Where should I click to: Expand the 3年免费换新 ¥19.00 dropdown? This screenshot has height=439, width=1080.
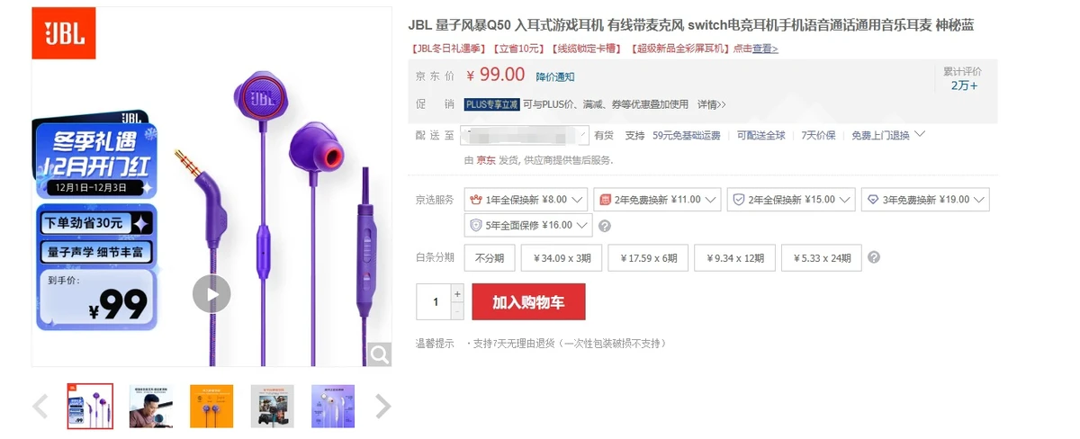coord(924,200)
